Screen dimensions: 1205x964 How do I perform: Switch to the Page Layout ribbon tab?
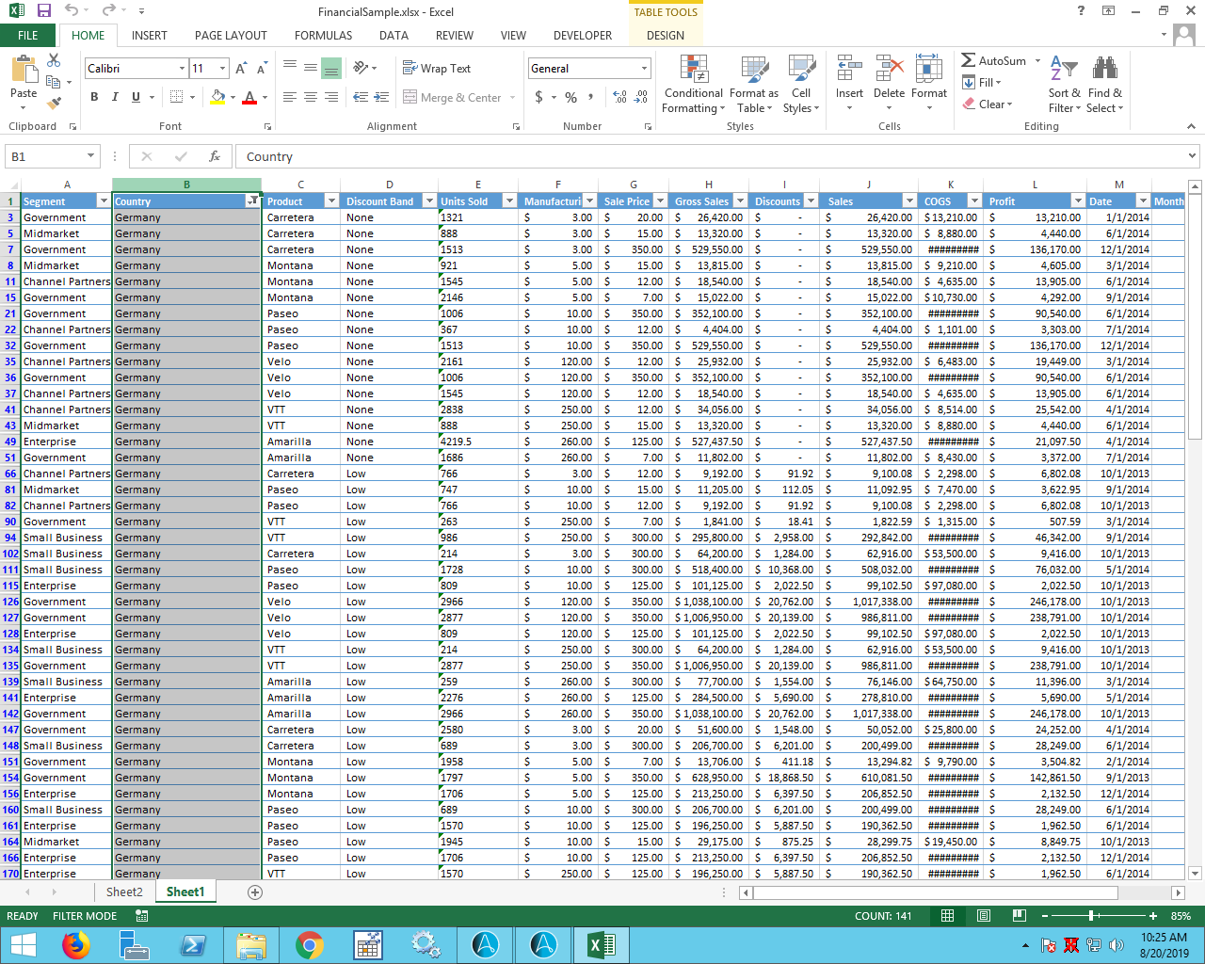pyautogui.click(x=231, y=36)
